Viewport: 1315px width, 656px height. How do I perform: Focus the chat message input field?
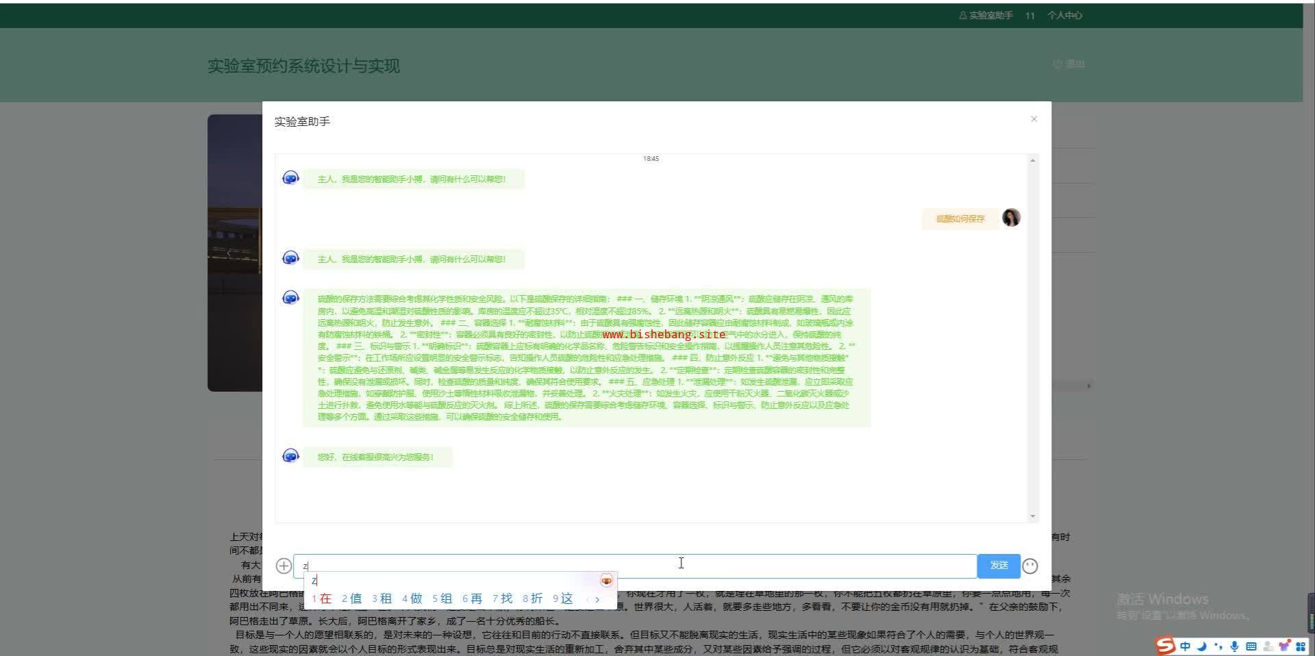click(635, 566)
